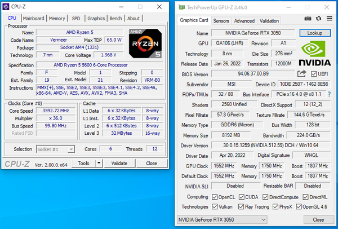Switch to the Graphics tab in CPU-Z
The image size is (338, 229).
point(96,19)
